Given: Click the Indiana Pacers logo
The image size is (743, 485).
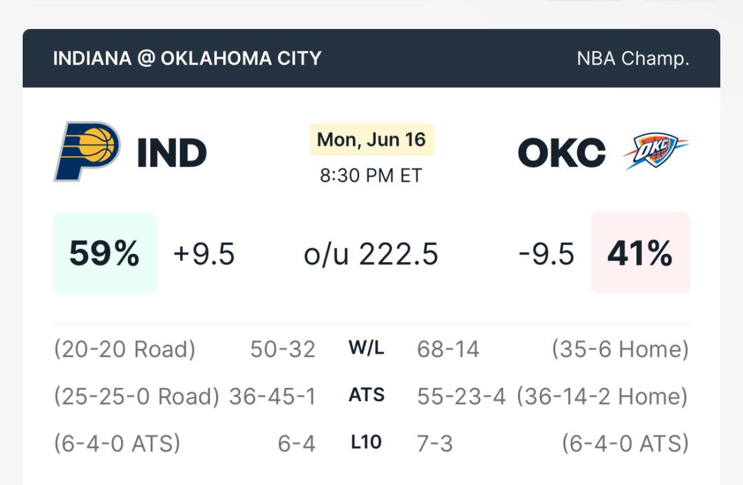Looking at the screenshot, I should pos(87,151).
